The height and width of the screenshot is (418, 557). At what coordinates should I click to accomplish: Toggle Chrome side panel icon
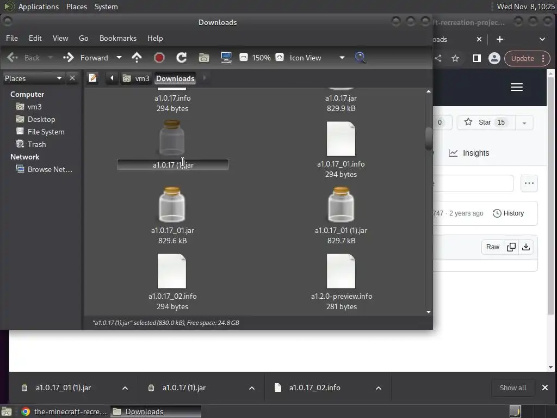pyautogui.click(x=476, y=58)
